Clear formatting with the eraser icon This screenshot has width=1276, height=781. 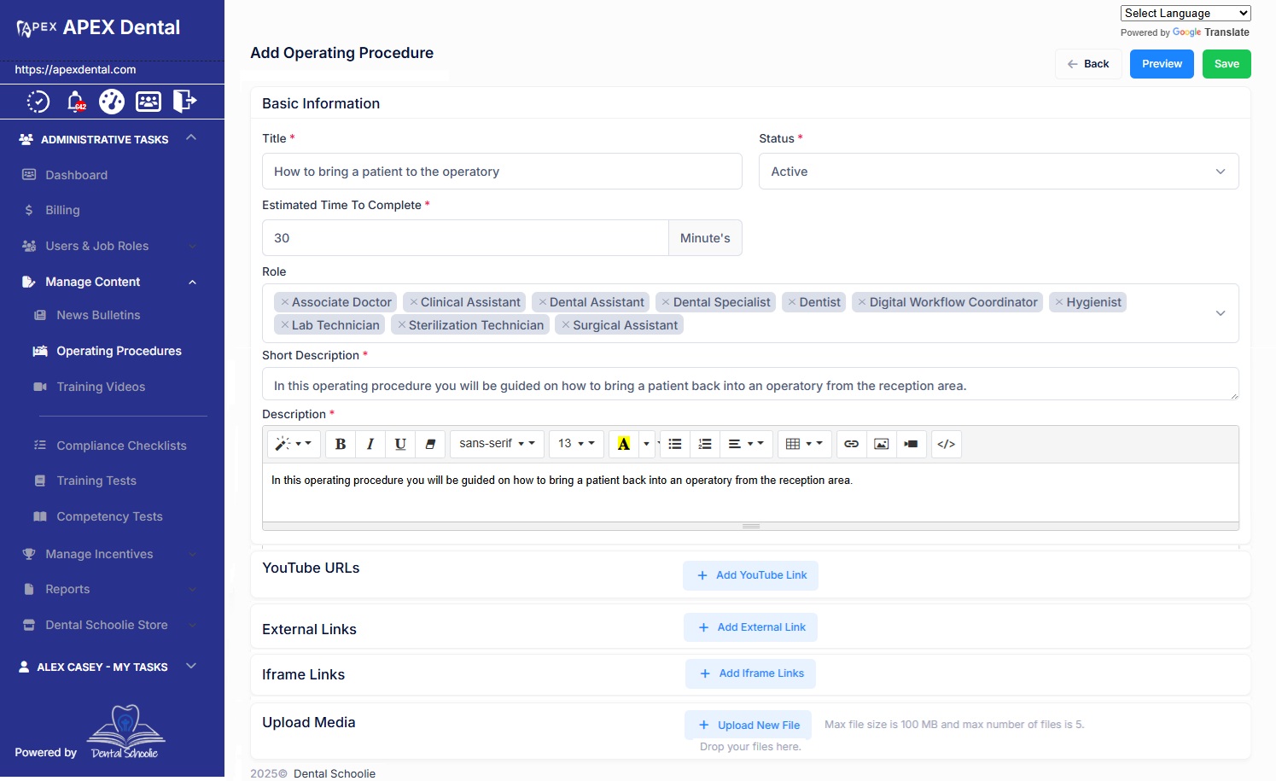[x=430, y=444]
